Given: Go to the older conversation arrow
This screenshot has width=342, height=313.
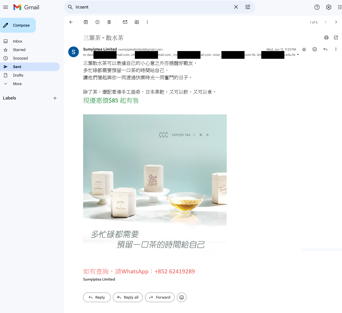Looking at the screenshot, I should [336, 22].
